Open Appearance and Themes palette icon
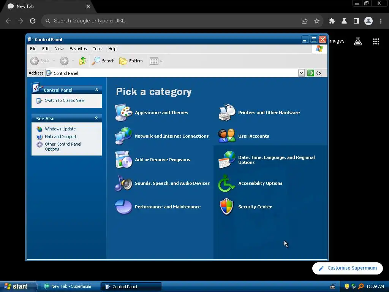Viewport: 389px width, 292px height. (123, 113)
